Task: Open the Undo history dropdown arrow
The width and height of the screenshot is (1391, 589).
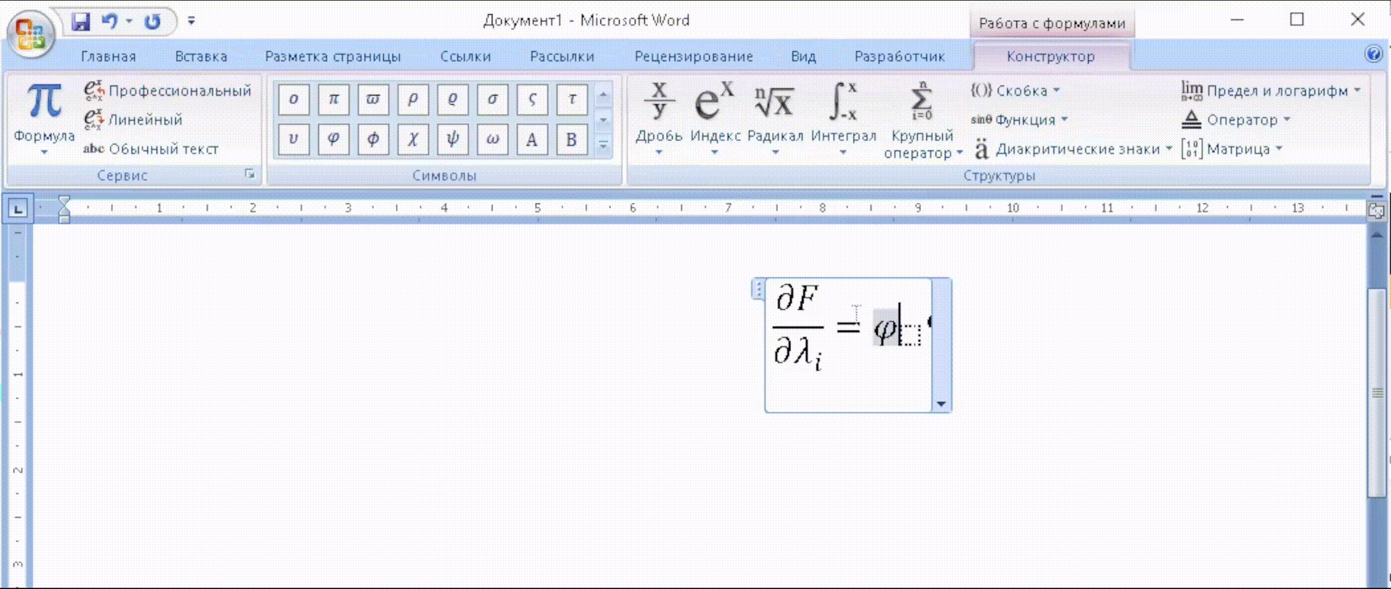Action: pos(129,21)
